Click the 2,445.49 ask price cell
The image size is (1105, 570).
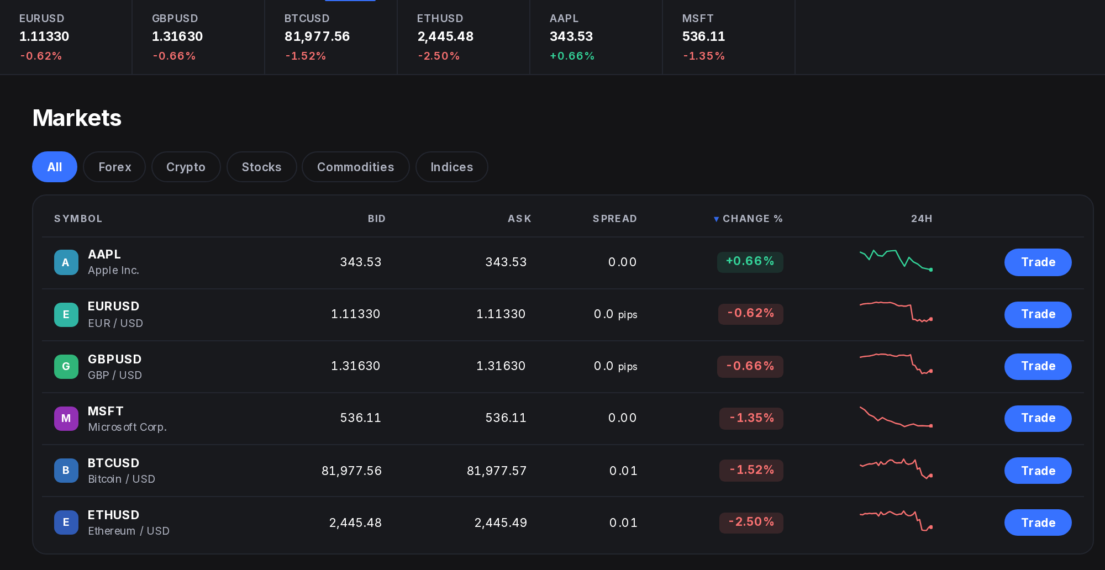click(x=501, y=522)
